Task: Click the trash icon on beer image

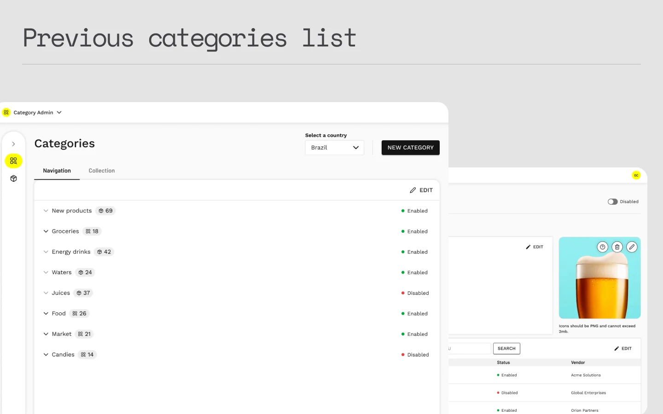Action: (617, 247)
